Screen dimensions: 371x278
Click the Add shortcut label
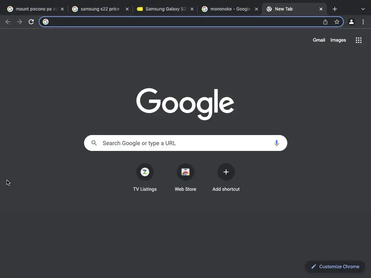[226, 189]
